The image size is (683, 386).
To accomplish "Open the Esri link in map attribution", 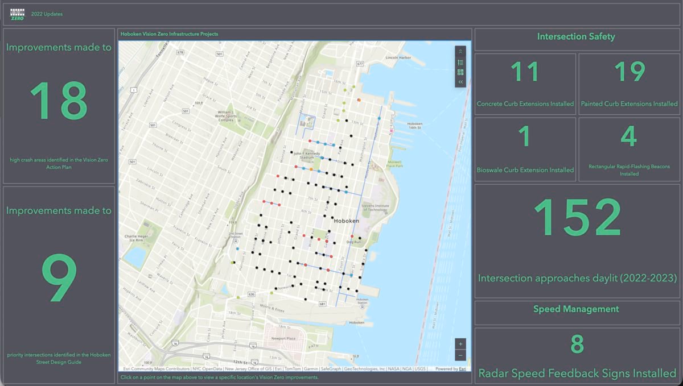I will click(463, 369).
